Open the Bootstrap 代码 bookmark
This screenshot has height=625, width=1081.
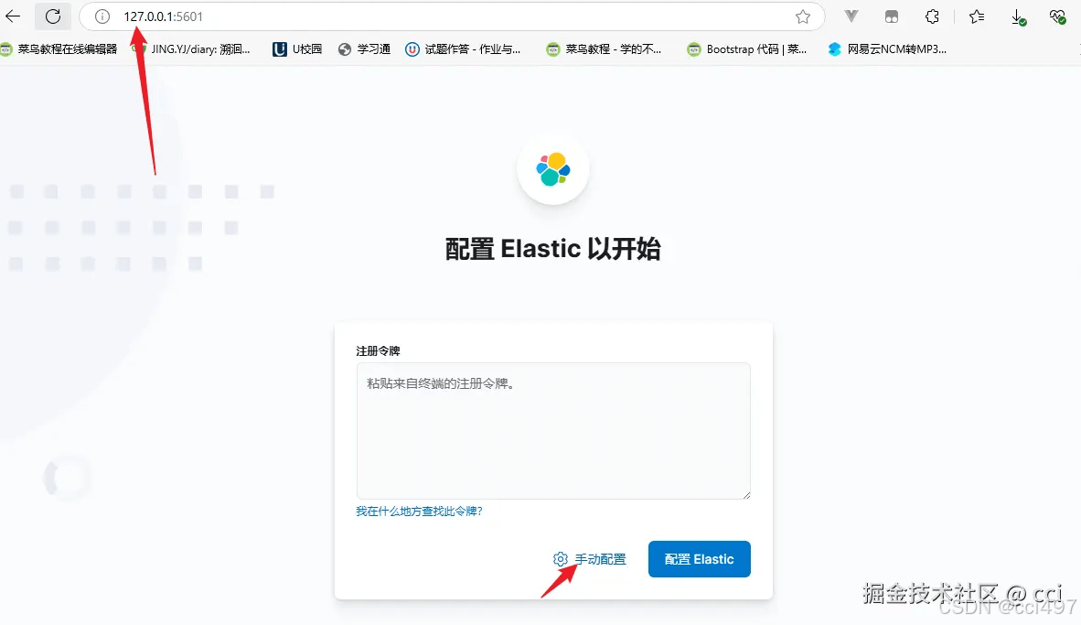tap(746, 49)
